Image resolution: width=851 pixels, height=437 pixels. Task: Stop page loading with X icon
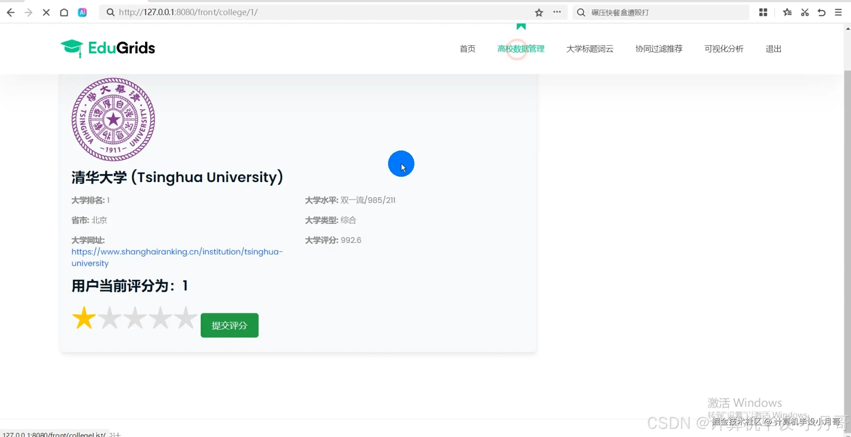click(46, 13)
